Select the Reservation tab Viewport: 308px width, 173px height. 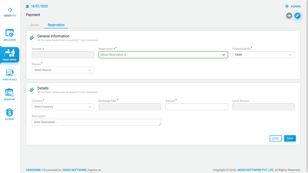(56, 25)
